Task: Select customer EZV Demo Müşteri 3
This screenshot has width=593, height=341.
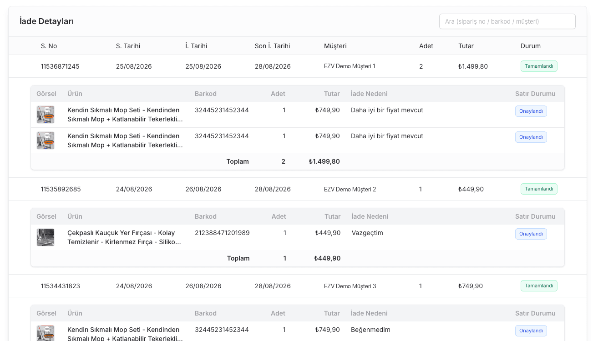Action: 350,286
